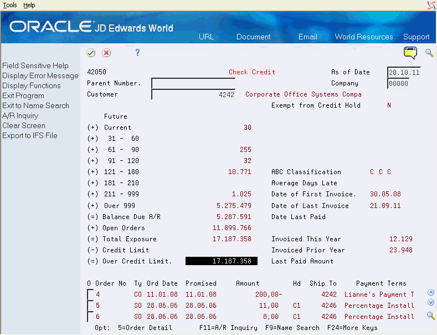Click the icon at the menu bar's right end
The image size is (437, 335).
click(431, 6)
